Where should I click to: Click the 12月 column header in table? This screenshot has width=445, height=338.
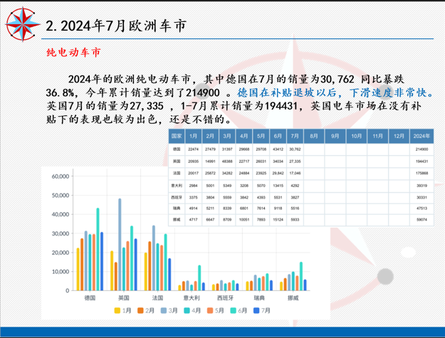(398, 135)
